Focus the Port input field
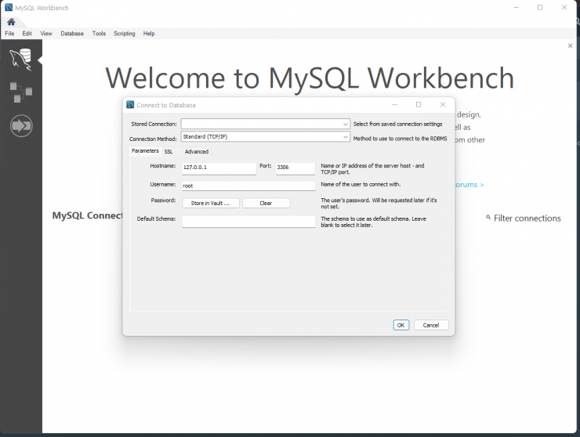This screenshot has height=437, width=580. click(x=295, y=168)
